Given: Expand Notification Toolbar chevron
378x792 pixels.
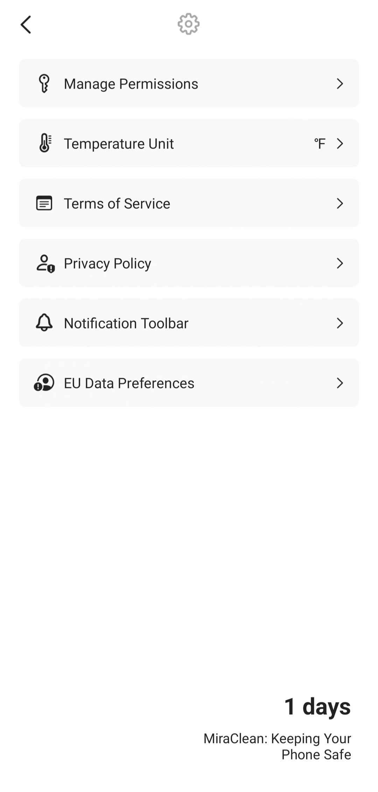Looking at the screenshot, I should (339, 323).
